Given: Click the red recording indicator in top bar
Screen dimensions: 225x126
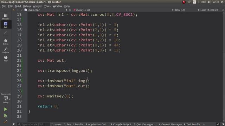Looking at the screenshot, I should tap(184, 2).
